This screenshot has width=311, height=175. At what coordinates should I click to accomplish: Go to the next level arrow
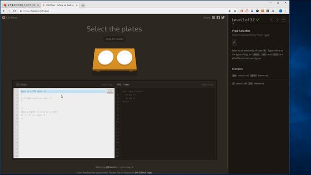[x=277, y=19]
